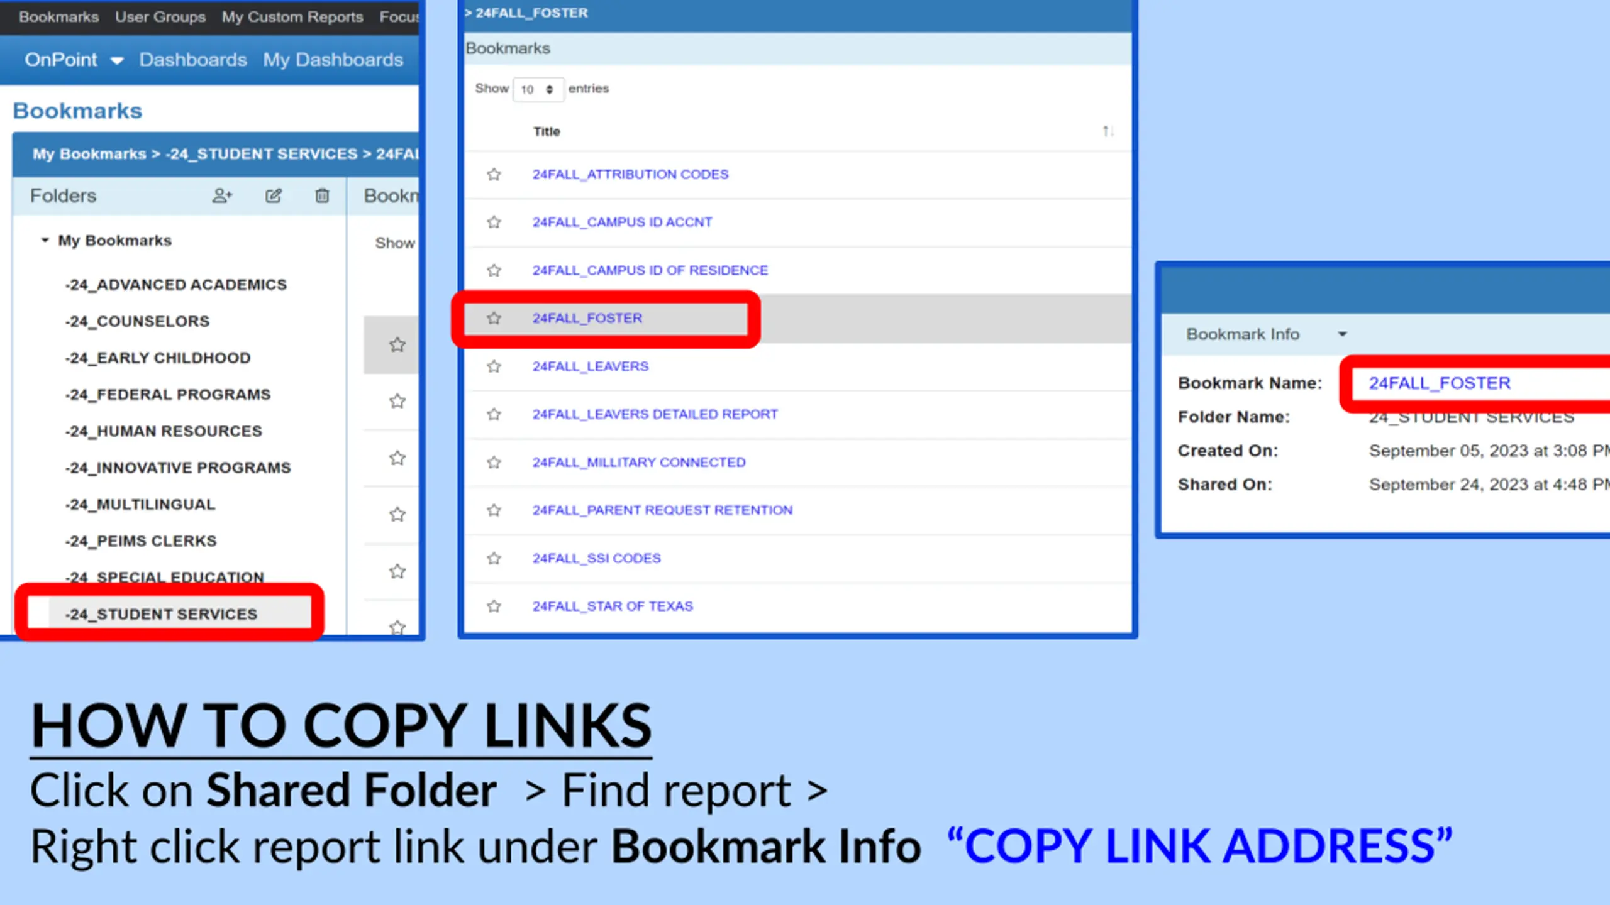
Task: Expand the Bookmark Info dropdown arrow
Action: pos(1342,334)
